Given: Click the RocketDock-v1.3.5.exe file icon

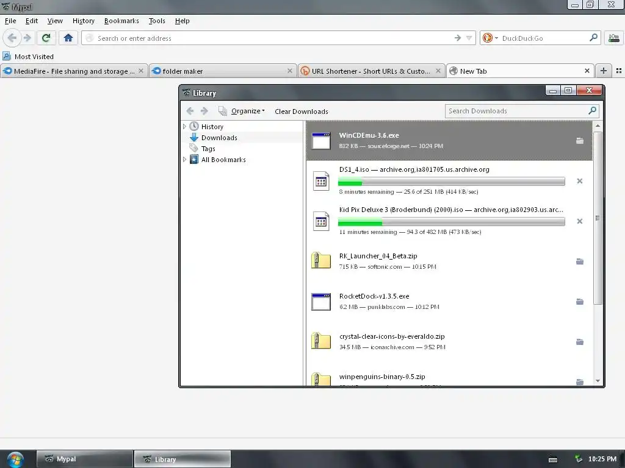Looking at the screenshot, I should (x=321, y=302).
